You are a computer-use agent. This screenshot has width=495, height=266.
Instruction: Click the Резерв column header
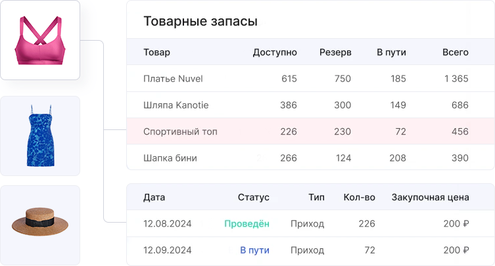click(x=335, y=53)
